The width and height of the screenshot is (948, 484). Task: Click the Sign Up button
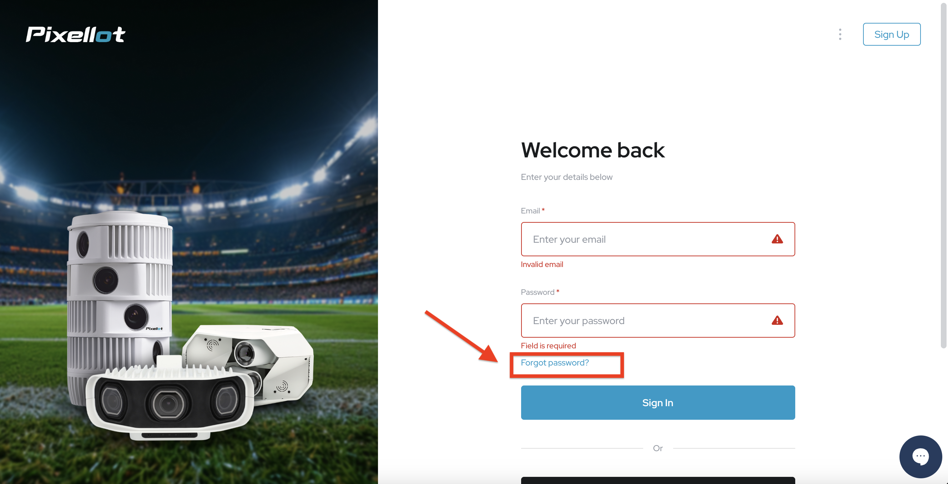(891, 34)
